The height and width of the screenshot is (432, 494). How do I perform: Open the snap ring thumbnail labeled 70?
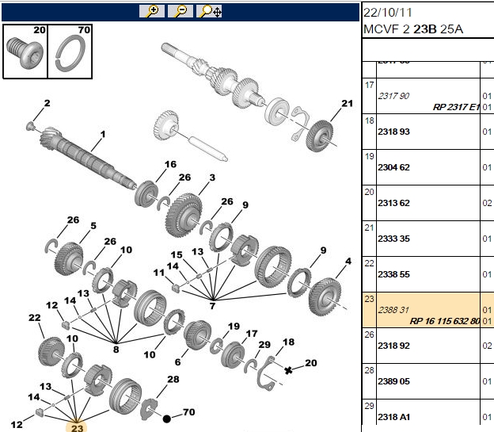(70, 52)
